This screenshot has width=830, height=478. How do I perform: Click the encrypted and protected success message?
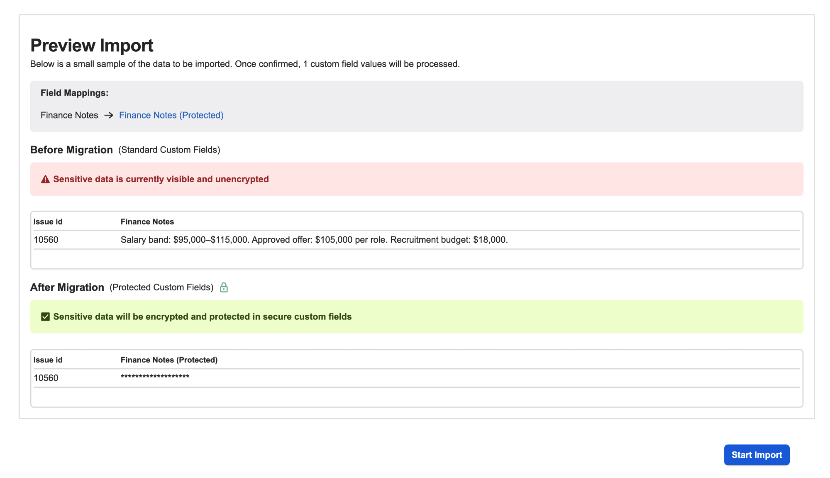click(203, 317)
